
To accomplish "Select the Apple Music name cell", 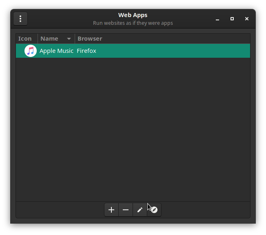I will (56, 51).
